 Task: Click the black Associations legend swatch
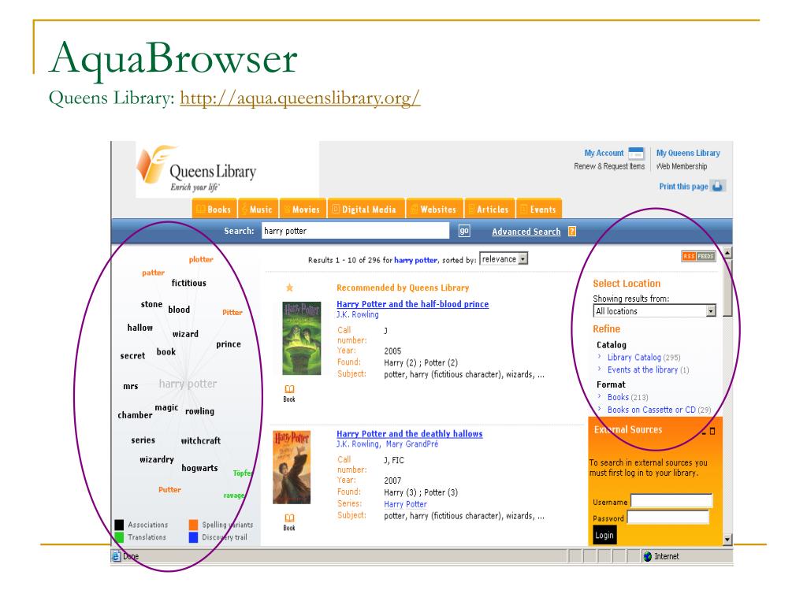119,525
